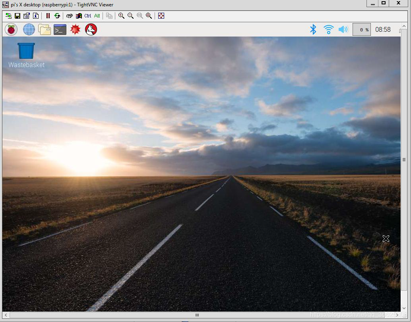Click the 08:58 panel clock
Screen dimensions: 411x322
pyautogui.click(x=383, y=29)
